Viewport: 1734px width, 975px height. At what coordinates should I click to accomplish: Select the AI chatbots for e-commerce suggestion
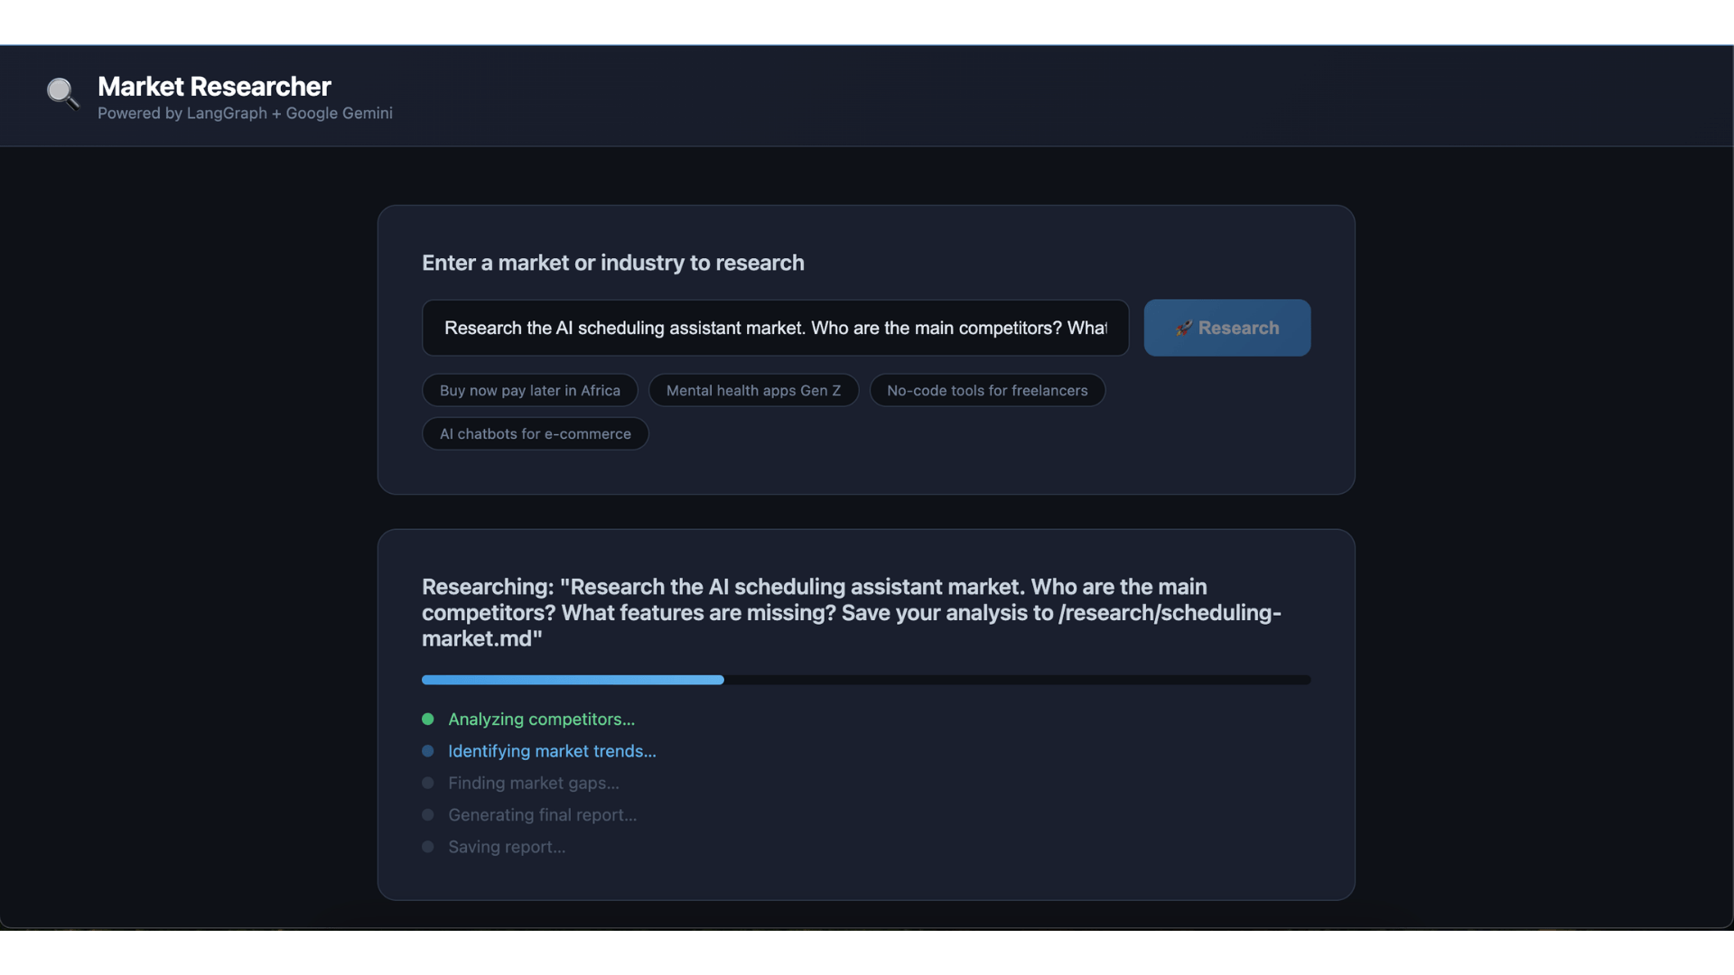[x=535, y=433]
